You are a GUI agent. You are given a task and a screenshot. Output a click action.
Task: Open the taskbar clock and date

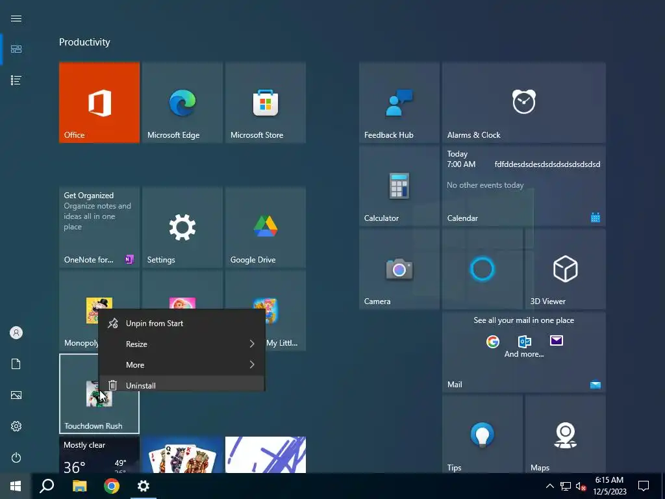pos(609,486)
